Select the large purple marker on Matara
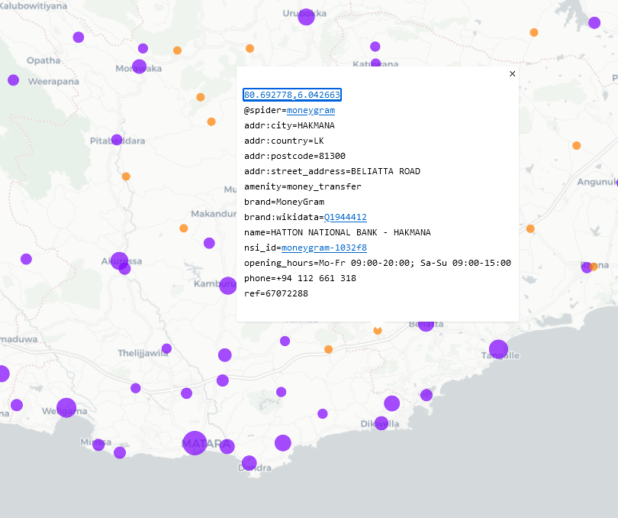618x518 pixels. click(x=195, y=443)
